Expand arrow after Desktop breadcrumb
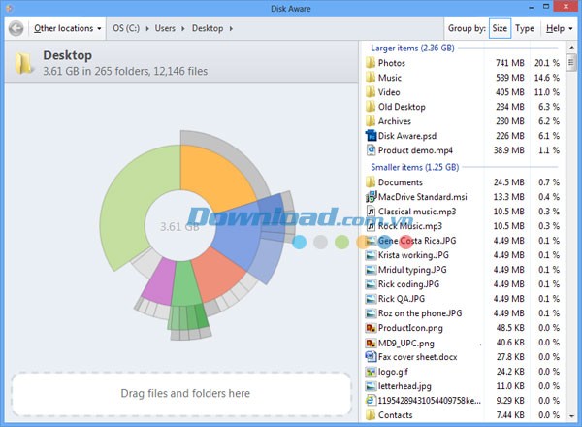 tap(231, 28)
